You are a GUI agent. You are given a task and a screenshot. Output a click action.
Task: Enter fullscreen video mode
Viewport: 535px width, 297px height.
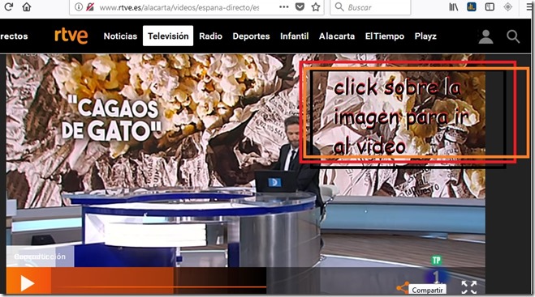click(x=468, y=287)
